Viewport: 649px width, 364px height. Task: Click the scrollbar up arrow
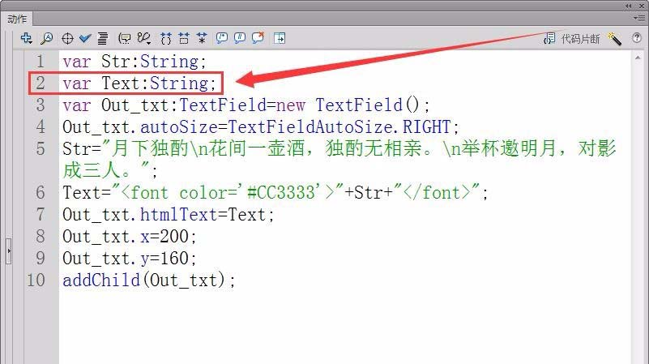click(638, 58)
